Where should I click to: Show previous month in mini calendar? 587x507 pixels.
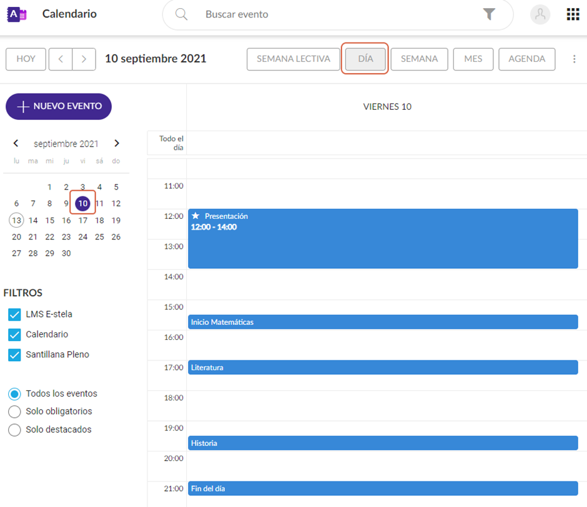click(16, 143)
